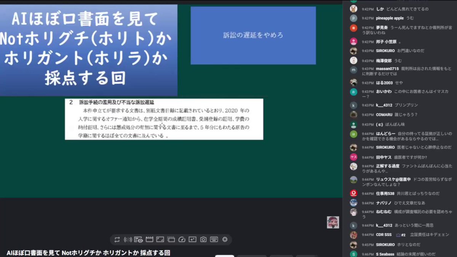This screenshot has height=257, width=457.
Task: Open username しか in chat
Action: [380, 9]
